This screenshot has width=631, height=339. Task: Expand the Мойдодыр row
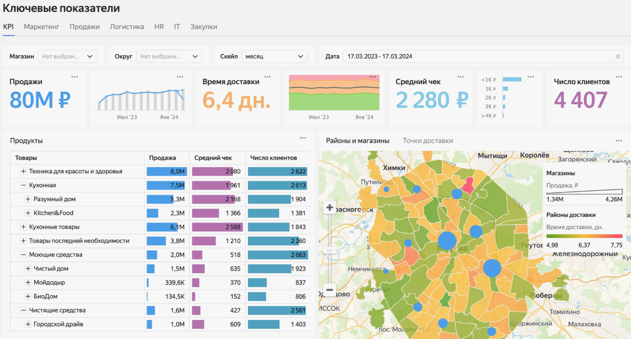(28, 282)
